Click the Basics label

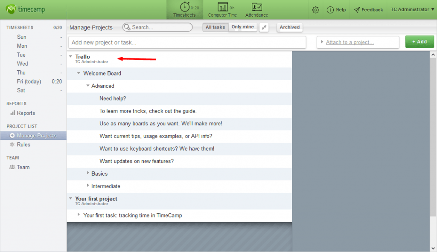99,174
